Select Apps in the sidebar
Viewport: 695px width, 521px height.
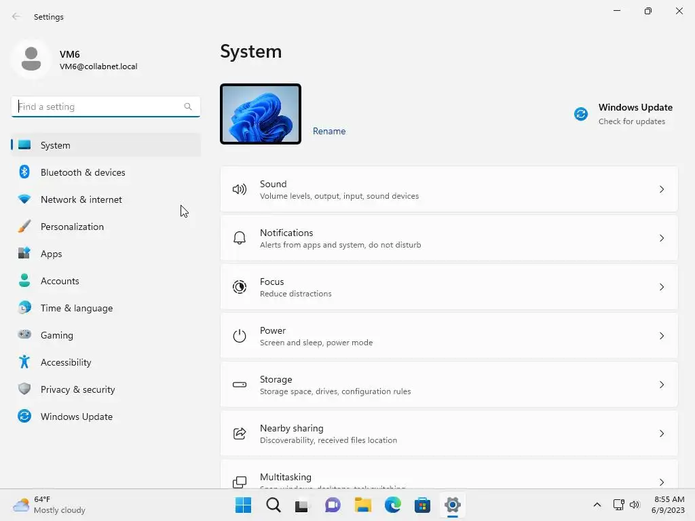click(x=105, y=254)
